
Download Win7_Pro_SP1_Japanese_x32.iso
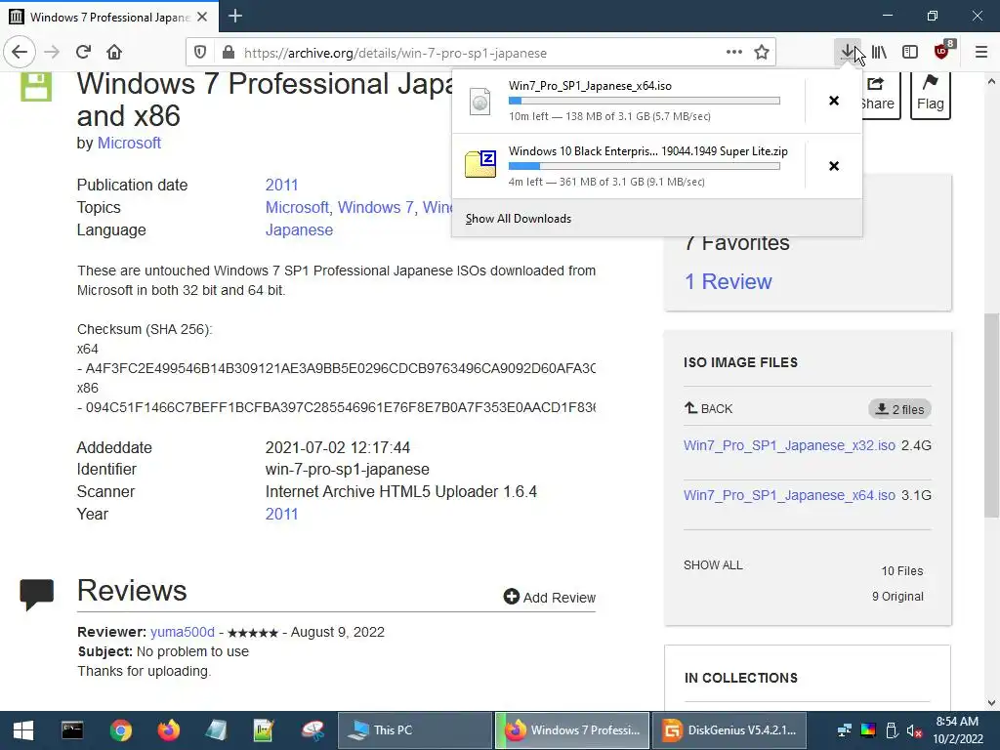point(789,445)
